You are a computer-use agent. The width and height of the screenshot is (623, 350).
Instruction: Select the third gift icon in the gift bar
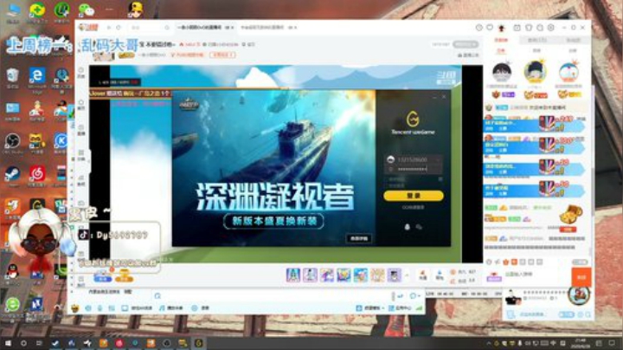tap(326, 275)
